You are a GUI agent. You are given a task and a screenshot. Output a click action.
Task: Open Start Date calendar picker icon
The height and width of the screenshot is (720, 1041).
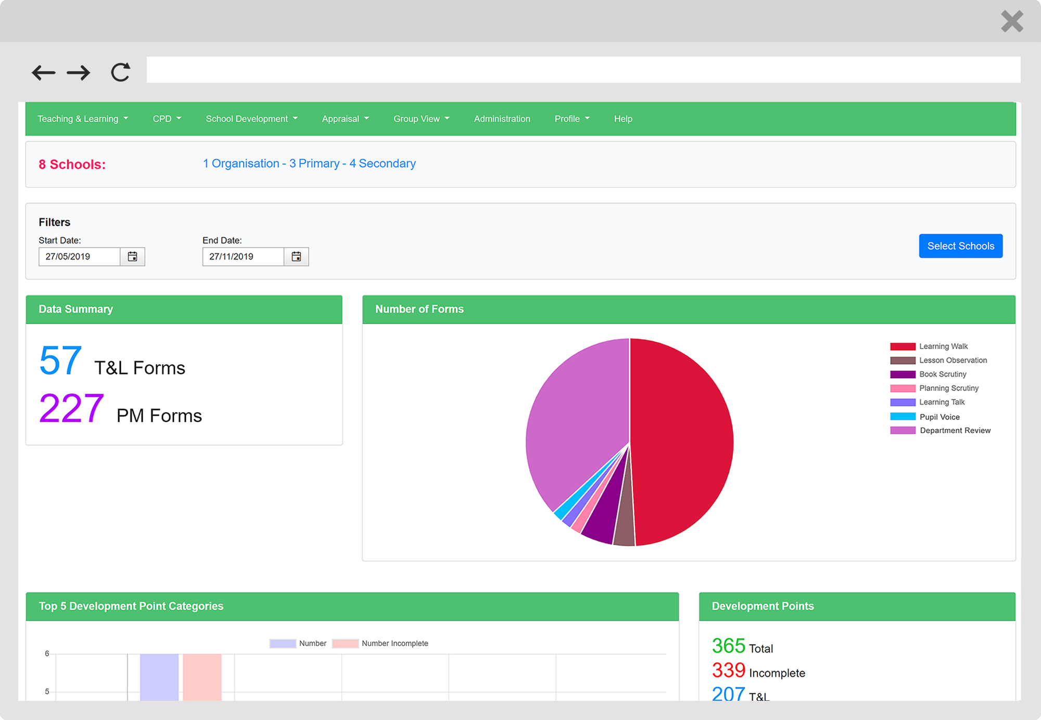(133, 256)
